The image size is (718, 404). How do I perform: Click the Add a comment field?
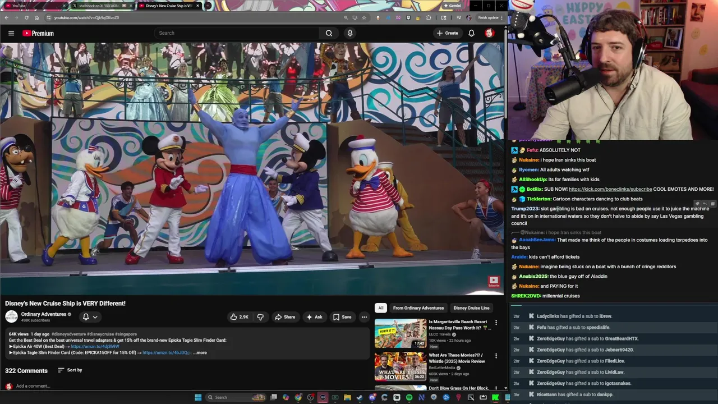pyautogui.click(x=33, y=386)
